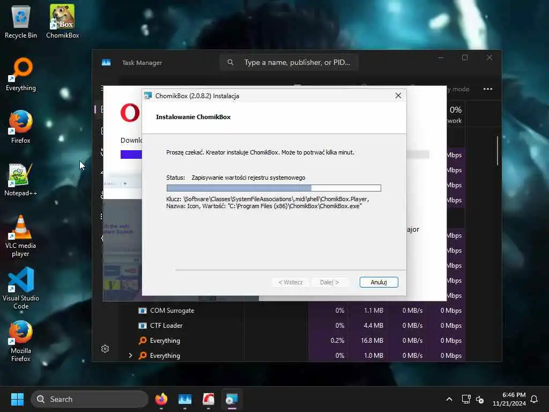549x412 pixels.
Task: Click the 1.1 MB memory cell
Action: 368,311
